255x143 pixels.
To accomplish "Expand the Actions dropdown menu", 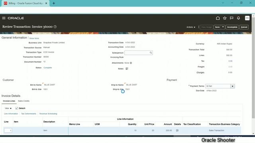I will 191,27.
